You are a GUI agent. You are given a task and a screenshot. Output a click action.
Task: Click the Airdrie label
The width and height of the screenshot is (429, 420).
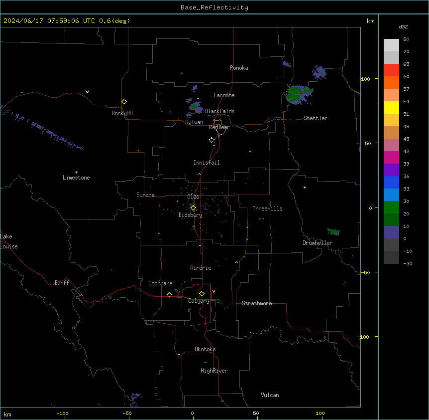click(201, 268)
